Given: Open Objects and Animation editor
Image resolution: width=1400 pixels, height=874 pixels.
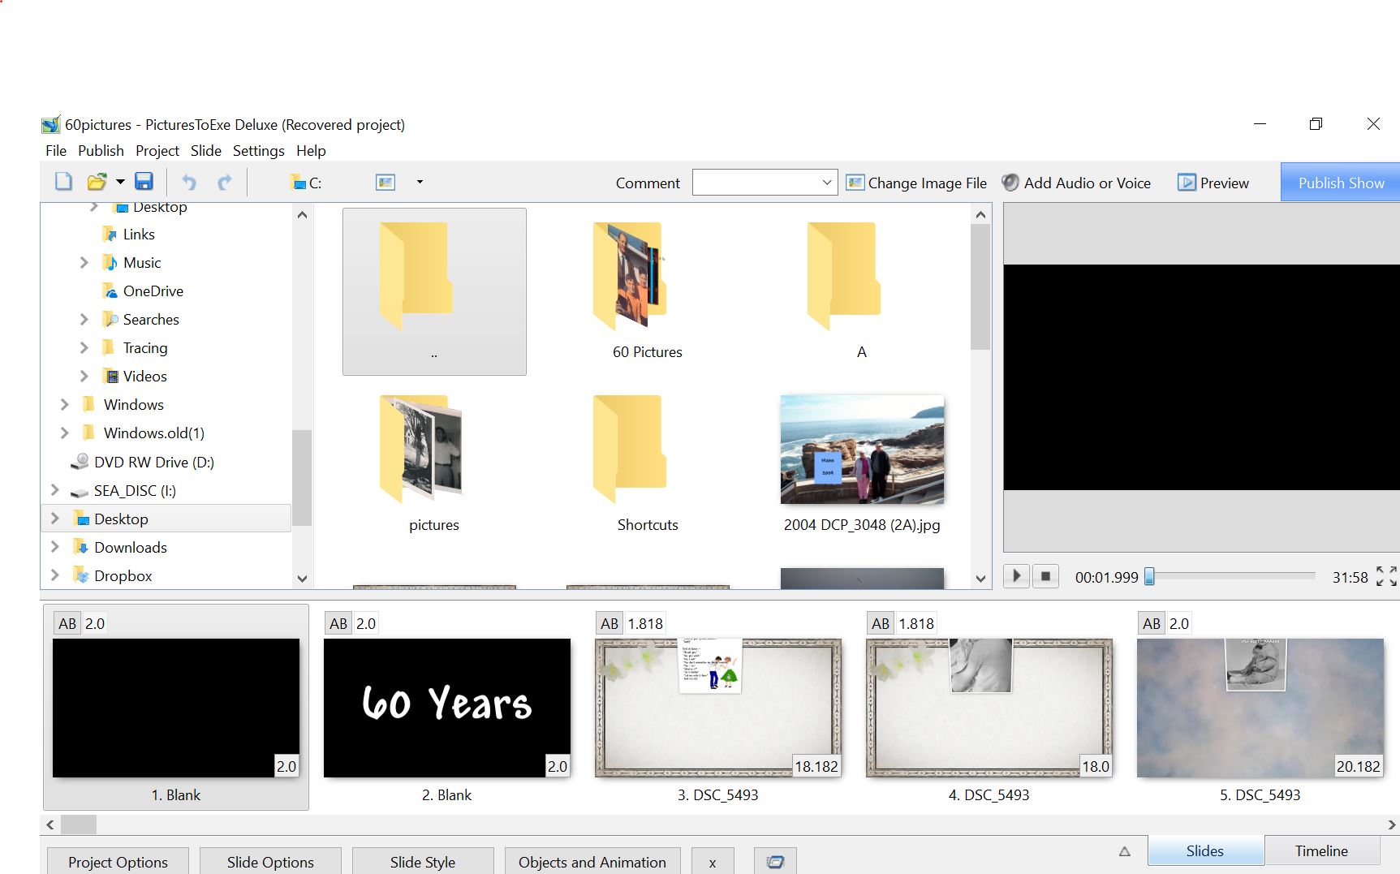Looking at the screenshot, I should [x=592, y=862].
